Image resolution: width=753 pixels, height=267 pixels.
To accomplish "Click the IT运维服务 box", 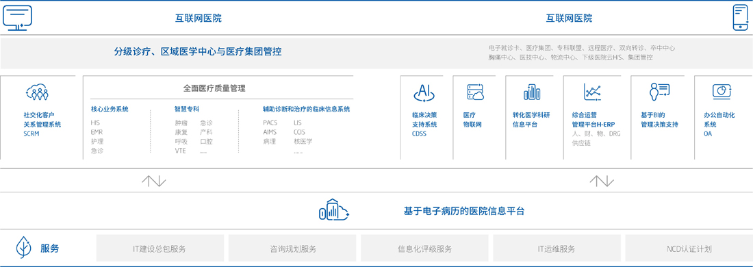I will pos(557,249).
